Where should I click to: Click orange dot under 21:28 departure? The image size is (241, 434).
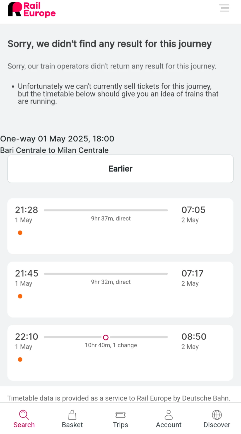(20, 233)
